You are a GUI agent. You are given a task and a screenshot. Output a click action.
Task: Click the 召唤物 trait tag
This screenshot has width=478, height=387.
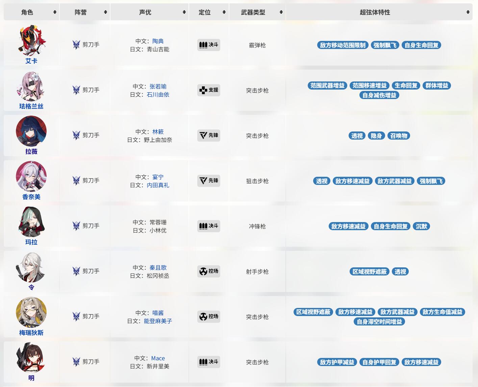tap(399, 136)
